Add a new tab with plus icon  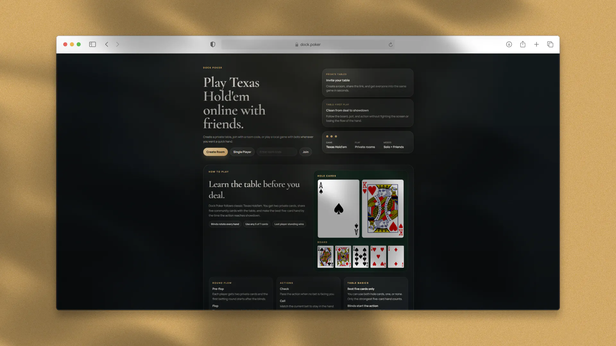point(536,45)
